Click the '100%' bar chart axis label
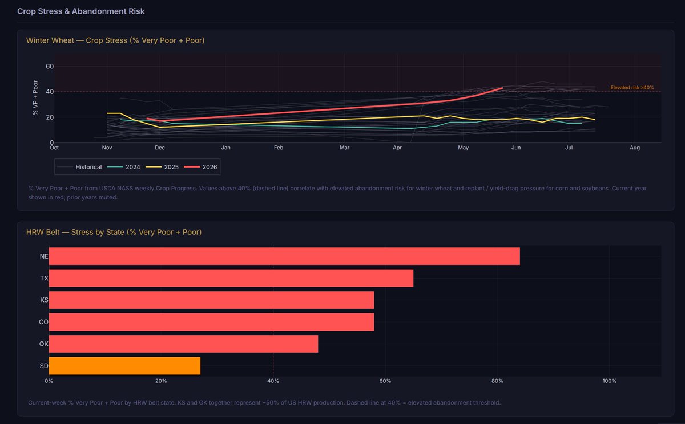Screen dimensions: 685x424 609,381
